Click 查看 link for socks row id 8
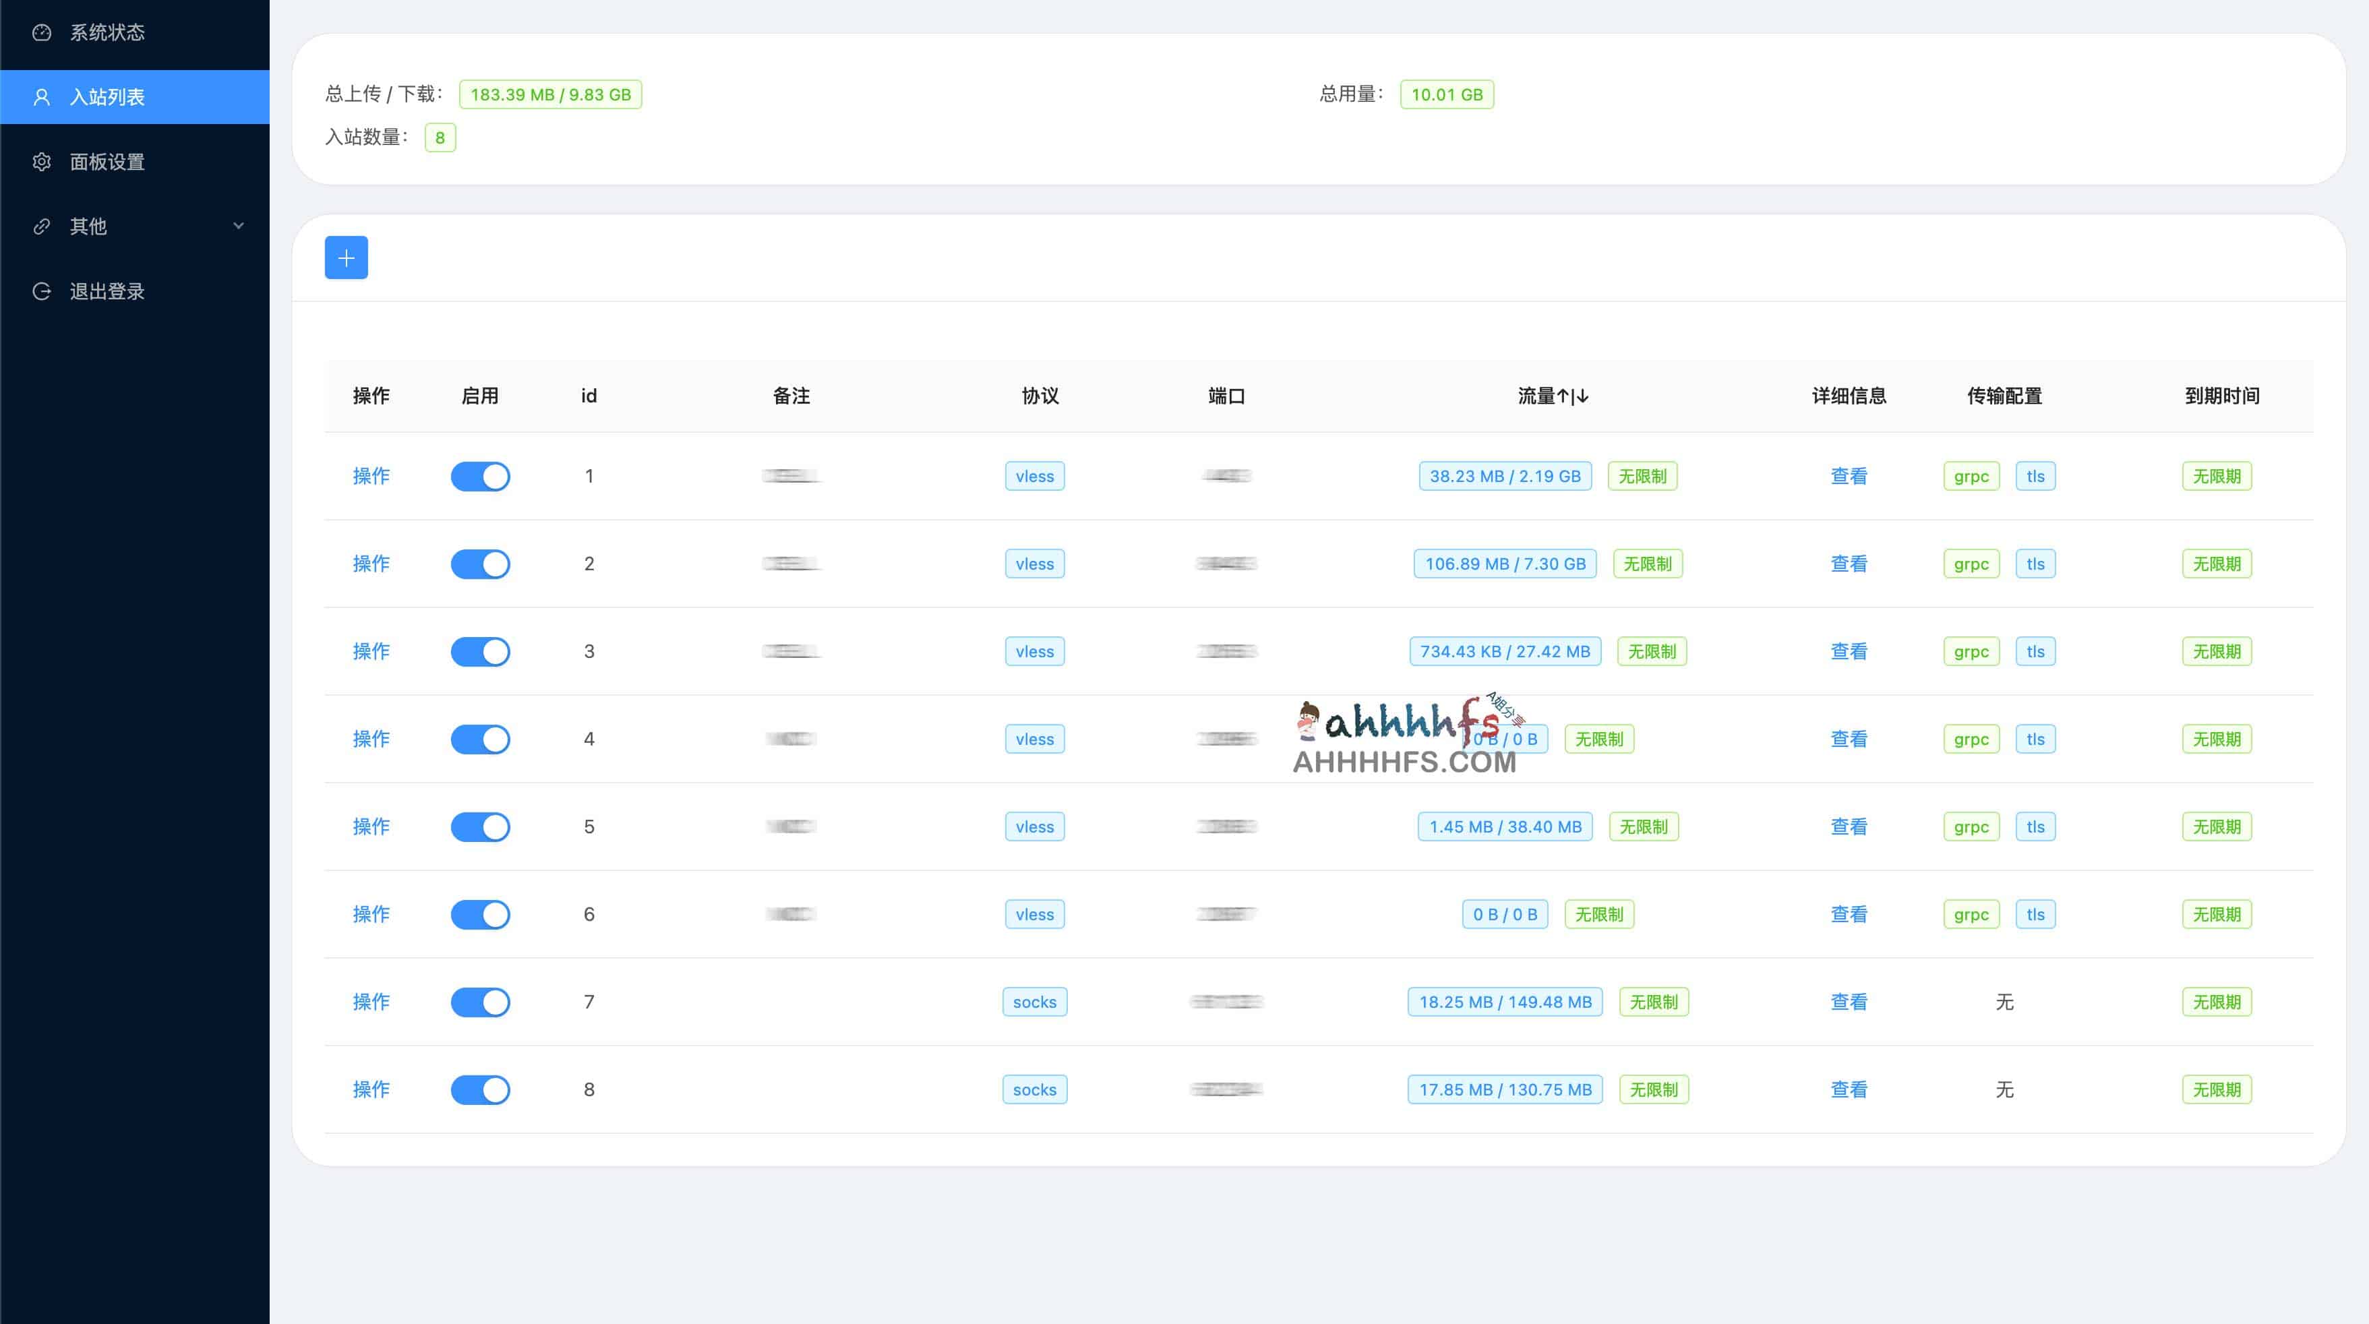Screen dimensions: 2369x1324 [x=1849, y=1089]
